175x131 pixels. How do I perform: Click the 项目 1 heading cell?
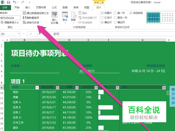point(18,81)
